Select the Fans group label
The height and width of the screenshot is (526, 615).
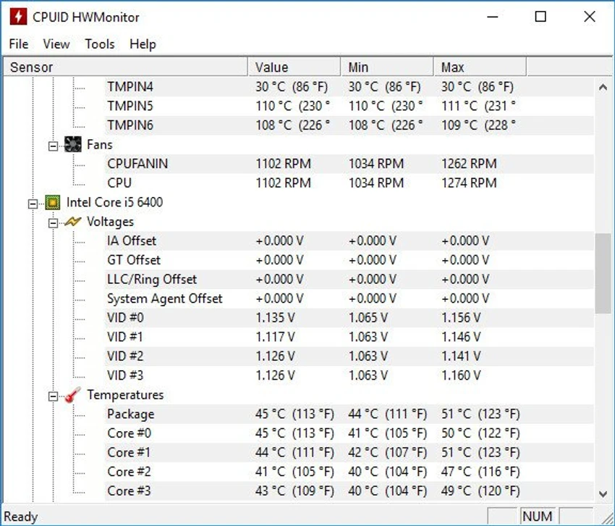pos(100,145)
